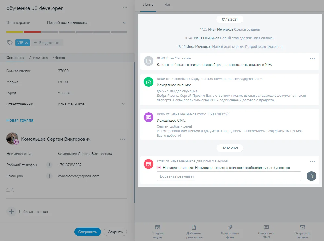Remove the VIP tag
Viewport: 324px width, 241px height.
[27, 43]
